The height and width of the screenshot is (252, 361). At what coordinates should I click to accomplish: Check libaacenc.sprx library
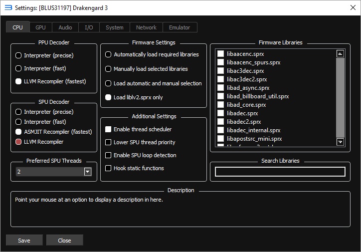pyautogui.click(x=220, y=54)
